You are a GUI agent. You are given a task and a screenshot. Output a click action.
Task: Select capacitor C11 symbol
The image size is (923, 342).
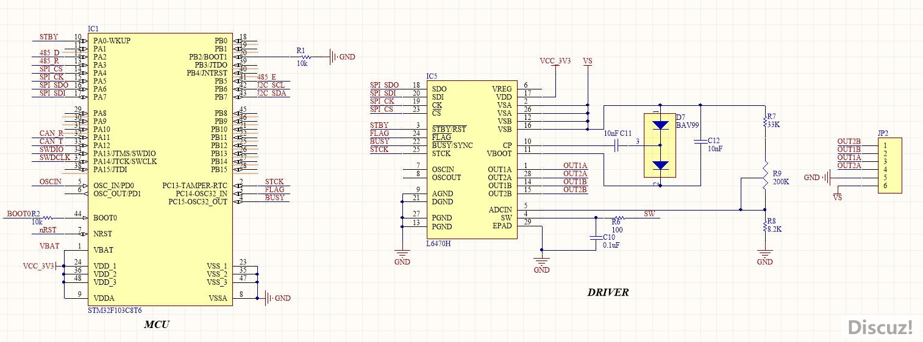(618, 145)
